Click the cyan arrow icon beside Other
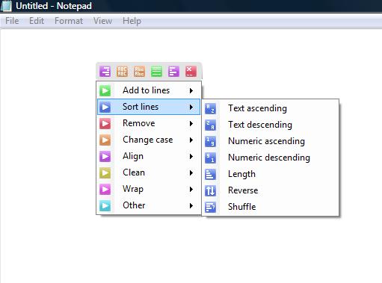The width and height of the screenshot is (382, 283). point(105,205)
